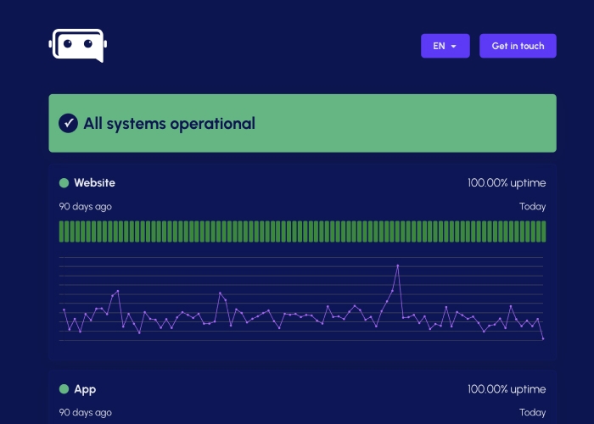Click the All systems operational text

170,124
